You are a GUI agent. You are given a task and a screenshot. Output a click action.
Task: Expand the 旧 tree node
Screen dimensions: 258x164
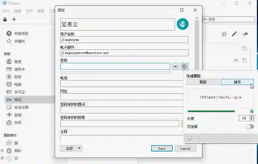2,158
